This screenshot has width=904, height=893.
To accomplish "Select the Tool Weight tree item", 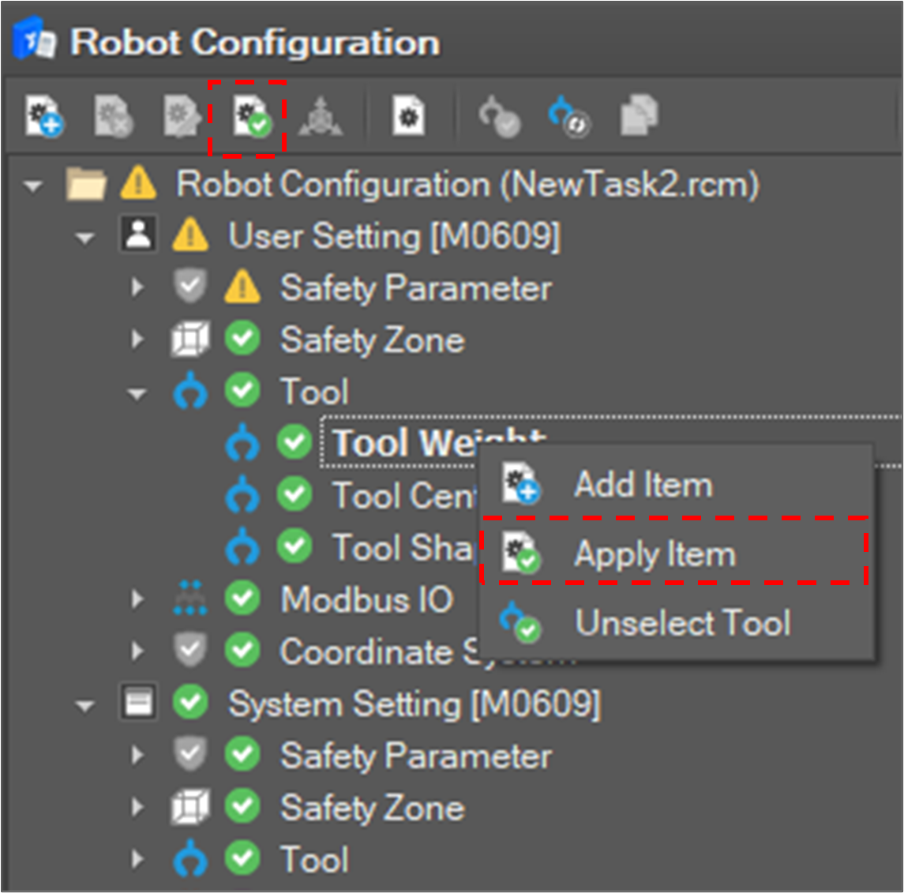I will (404, 443).
